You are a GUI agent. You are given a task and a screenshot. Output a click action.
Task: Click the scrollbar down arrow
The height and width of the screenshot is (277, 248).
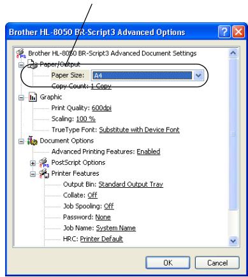(x=233, y=241)
